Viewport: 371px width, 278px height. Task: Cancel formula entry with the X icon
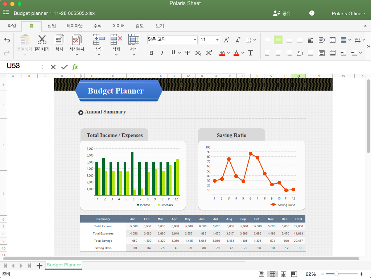click(x=53, y=67)
